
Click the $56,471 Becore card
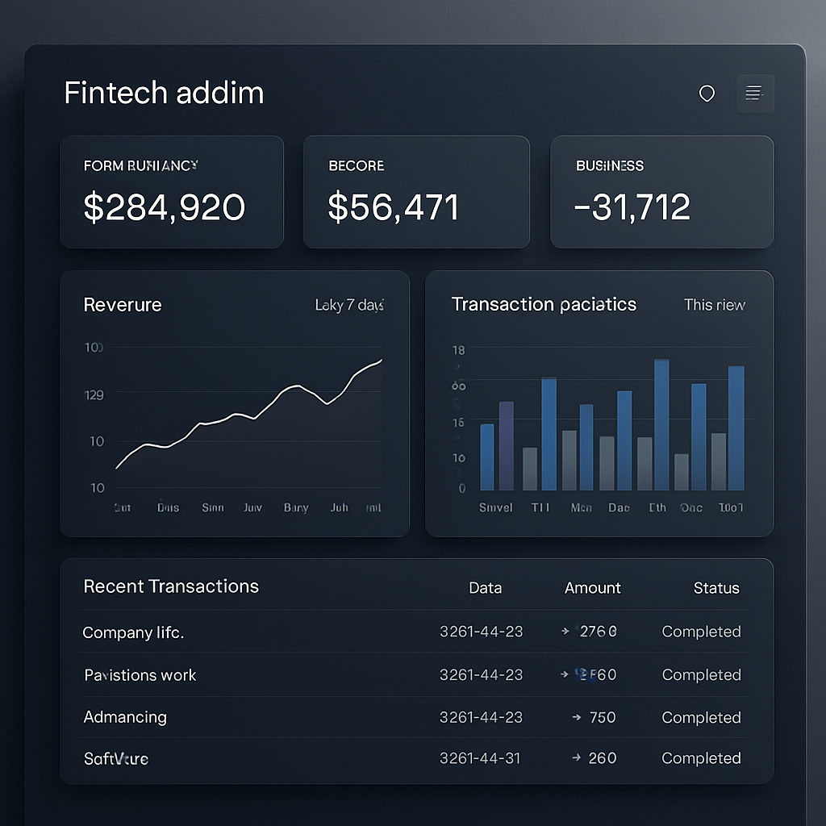(x=416, y=191)
